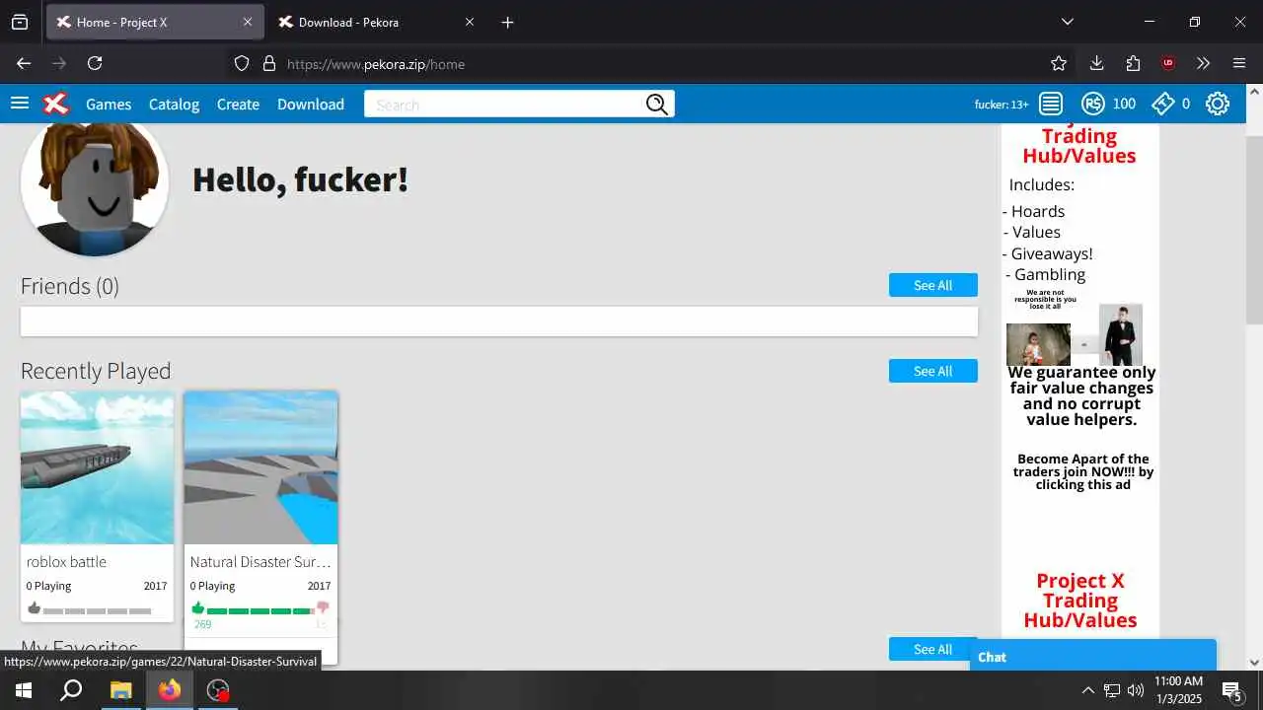The height and width of the screenshot is (710, 1263).
Task: Bookmark this page with star icon
Action: (1059, 63)
